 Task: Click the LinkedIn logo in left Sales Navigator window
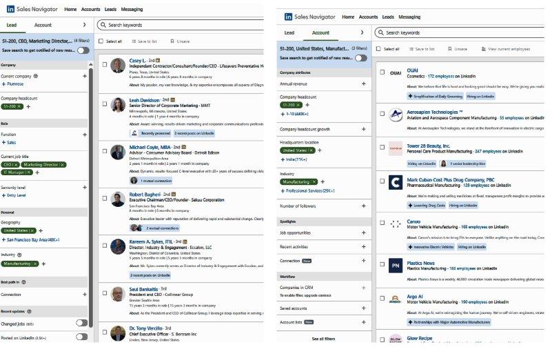[10, 9]
